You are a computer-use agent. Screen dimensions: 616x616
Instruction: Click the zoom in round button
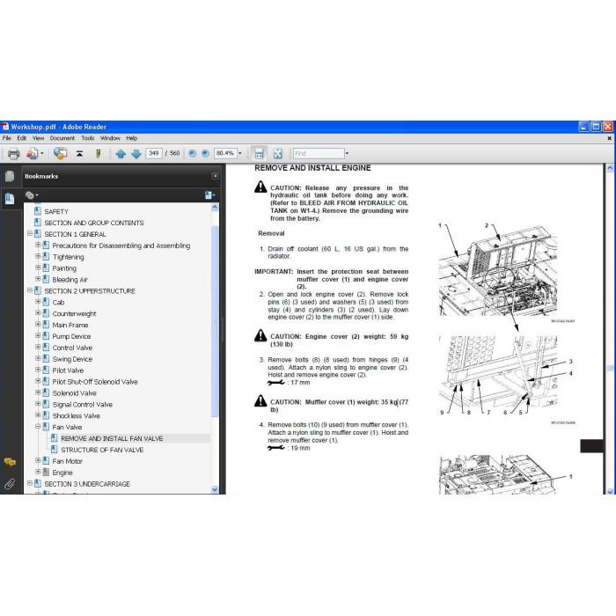[205, 154]
